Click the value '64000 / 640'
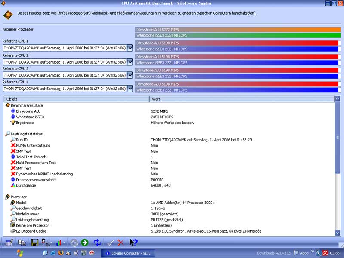The image size is (344, 258). click(160, 185)
